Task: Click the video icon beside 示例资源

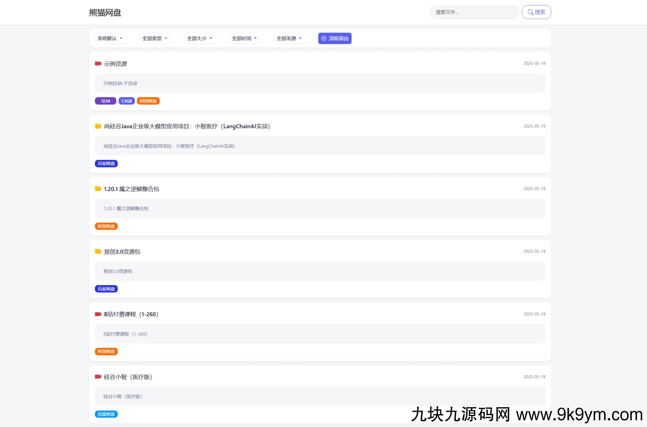Action: pyautogui.click(x=98, y=63)
